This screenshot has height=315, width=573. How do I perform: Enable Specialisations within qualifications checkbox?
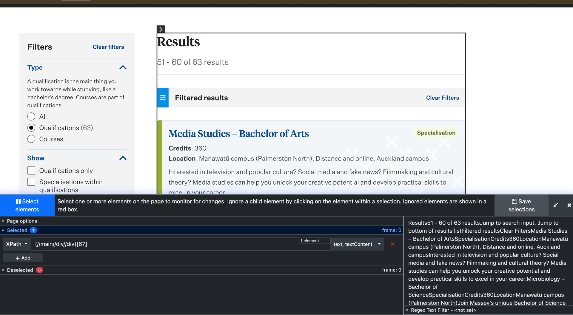(31, 182)
